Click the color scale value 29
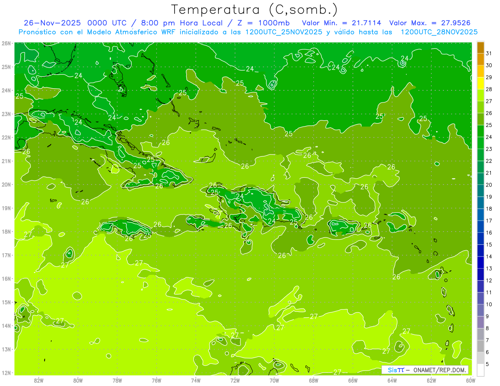Viewport: 500px width, 386px height. [x=489, y=77]
